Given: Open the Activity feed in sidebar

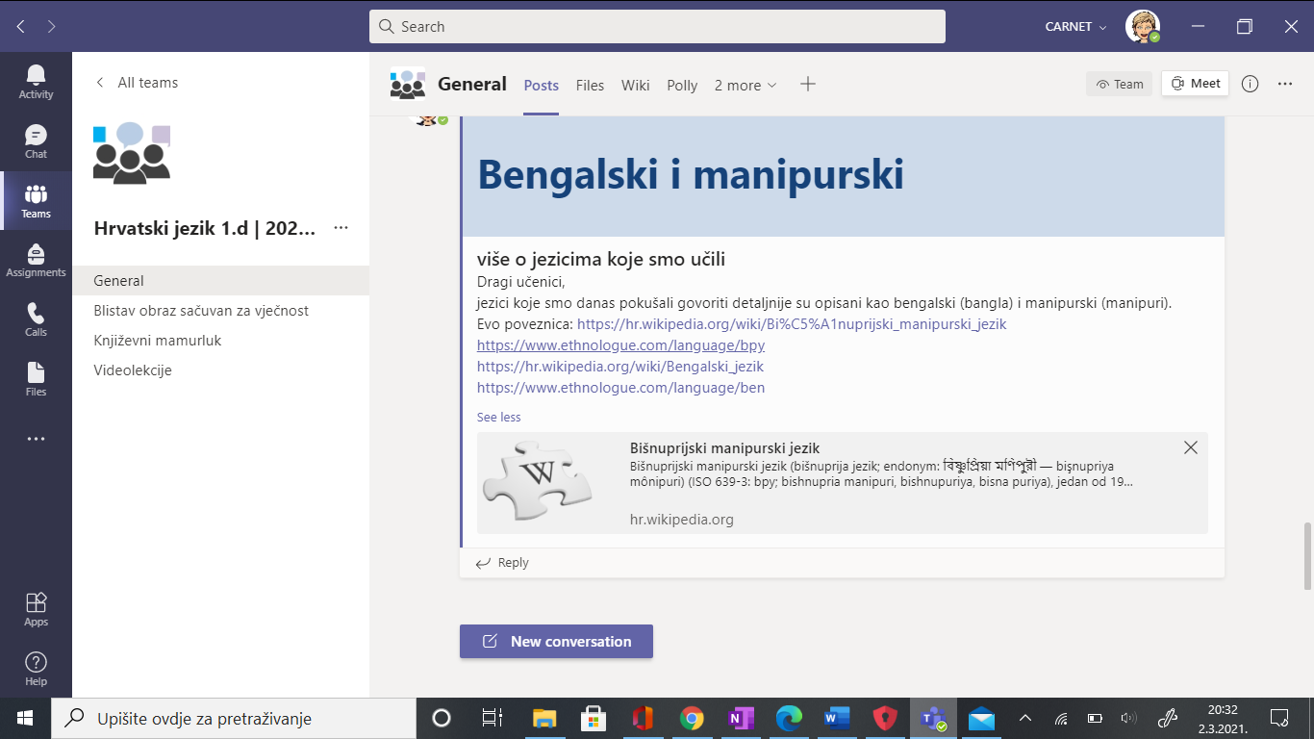Looking at the screenshot, I should (x=36, y=82).
